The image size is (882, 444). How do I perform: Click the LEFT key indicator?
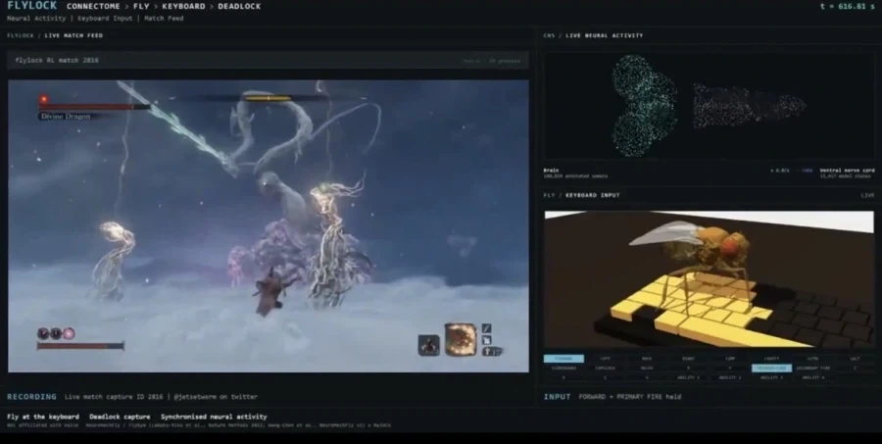(x=606, y=359)
